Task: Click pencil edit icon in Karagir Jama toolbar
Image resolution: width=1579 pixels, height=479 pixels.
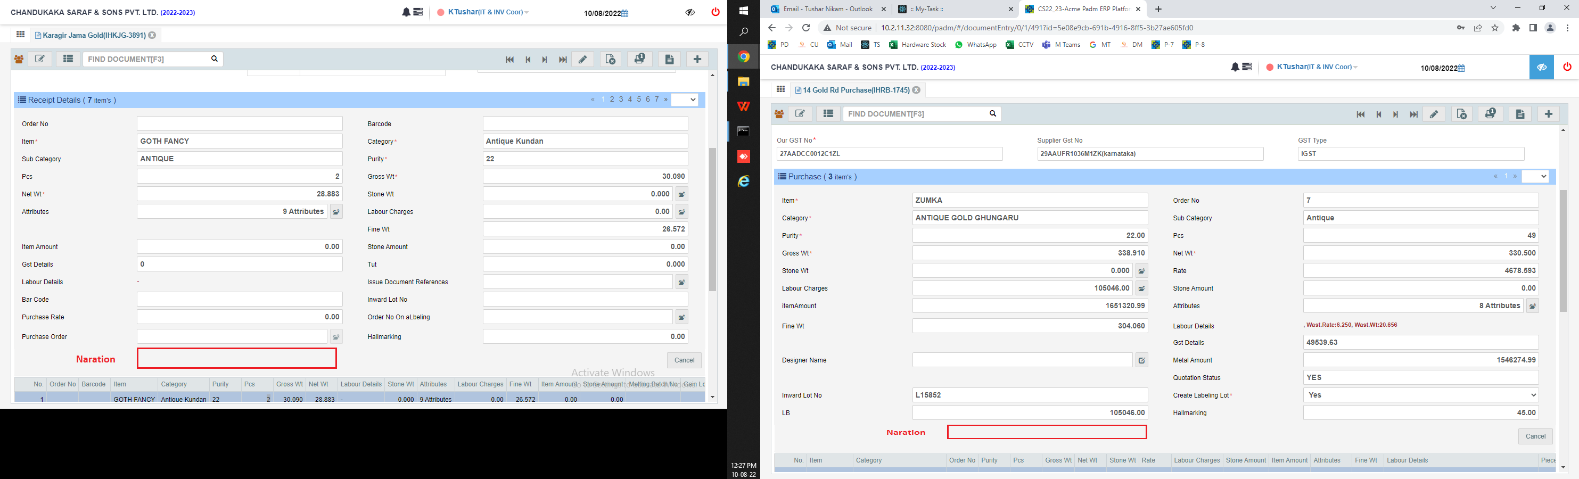Action: click(583, 60)
